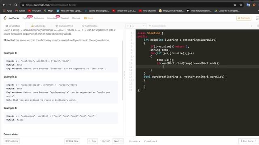Open the Your channel bookmark
The width and height of the screenshot is (259, 145).
click(147, 11)
